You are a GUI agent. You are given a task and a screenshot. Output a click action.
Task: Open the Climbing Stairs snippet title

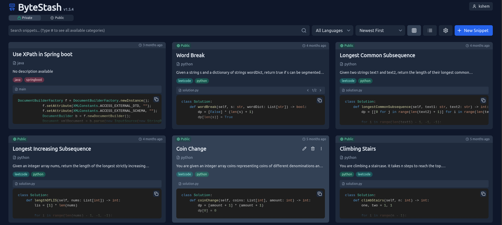click(358, 149)
